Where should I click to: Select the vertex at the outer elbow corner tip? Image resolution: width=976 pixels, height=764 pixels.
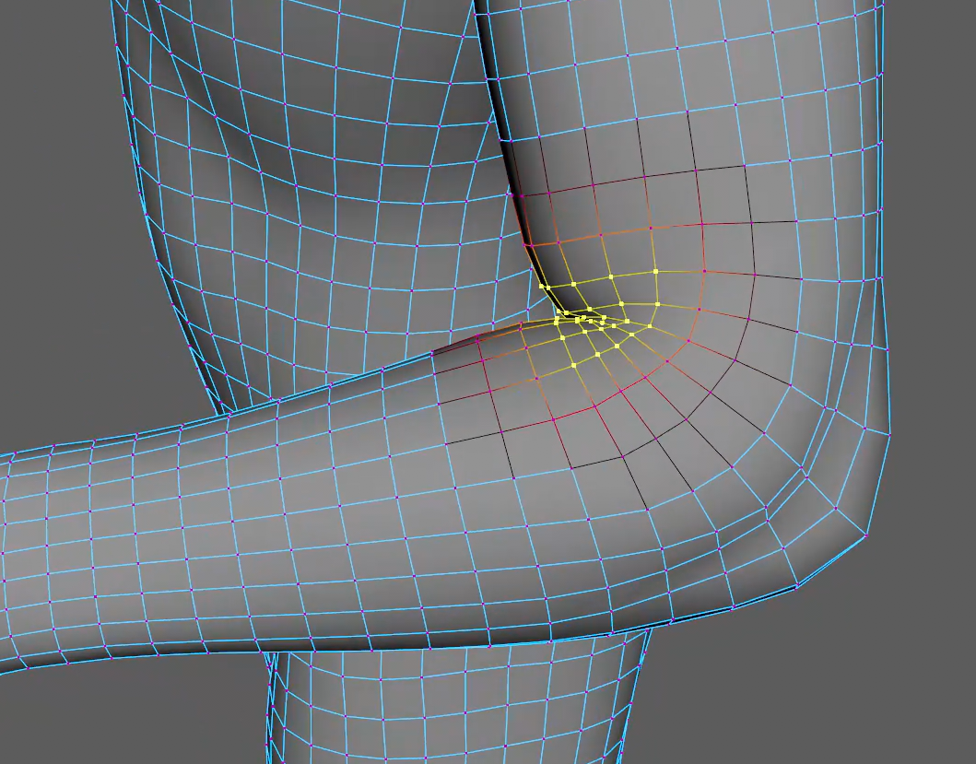point(867,534)
